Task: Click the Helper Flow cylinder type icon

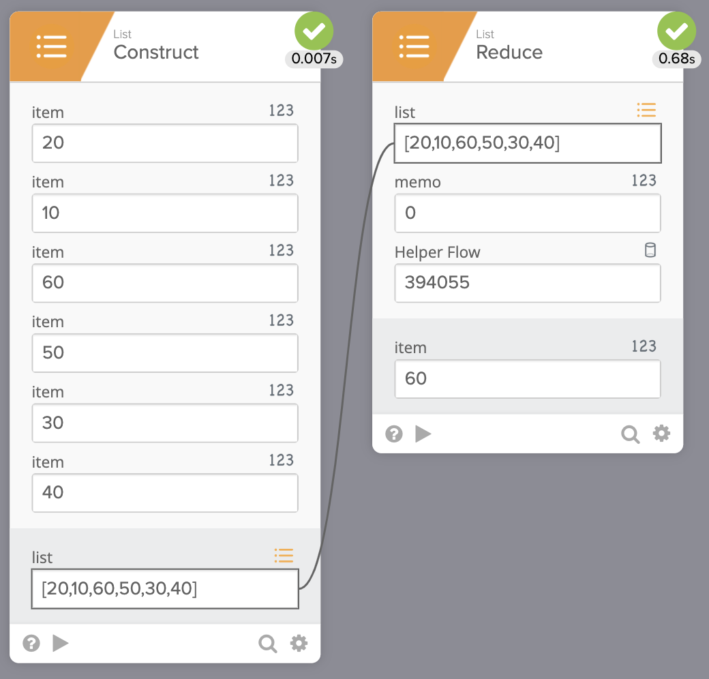Action: [650, 250]
